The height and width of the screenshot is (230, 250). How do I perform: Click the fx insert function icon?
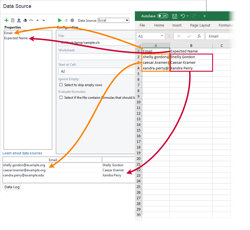click(199, 36)
